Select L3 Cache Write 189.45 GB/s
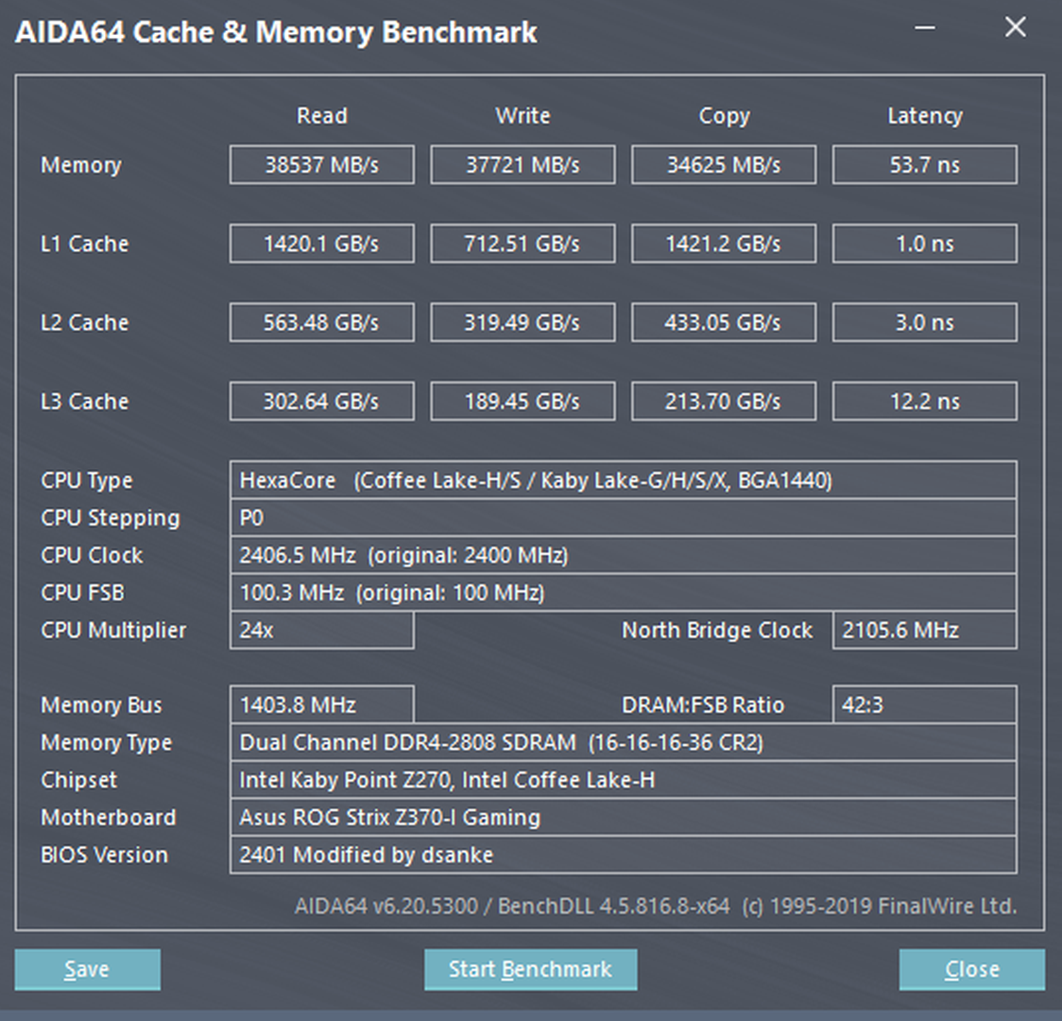This screenshot has width=1062, height=1021. tap(522, 401)
